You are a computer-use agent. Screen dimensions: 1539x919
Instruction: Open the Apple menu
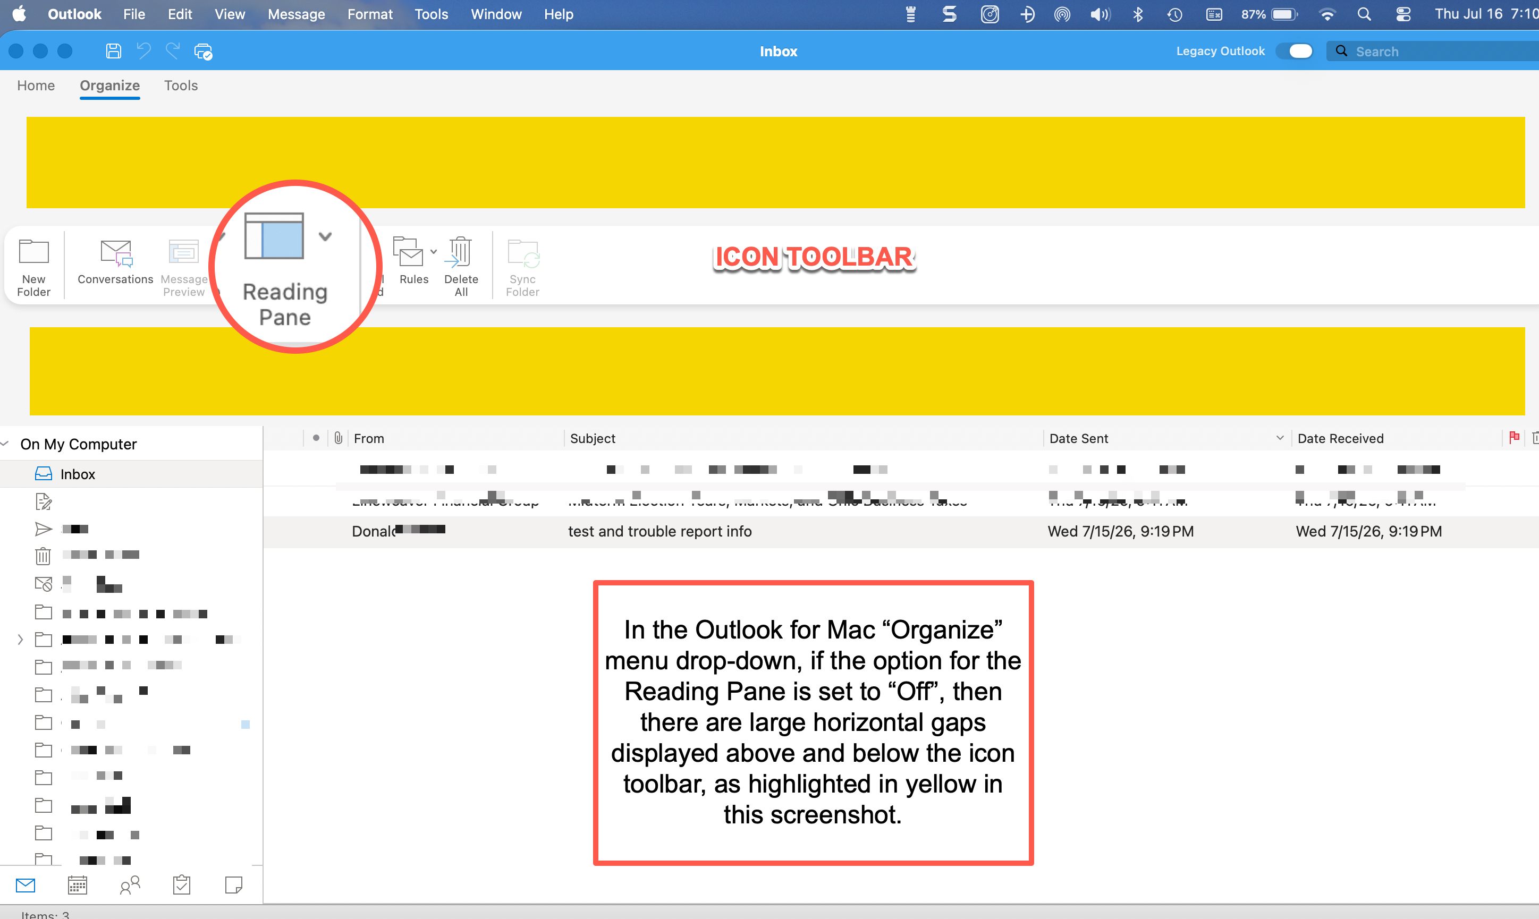coord(19,14)
